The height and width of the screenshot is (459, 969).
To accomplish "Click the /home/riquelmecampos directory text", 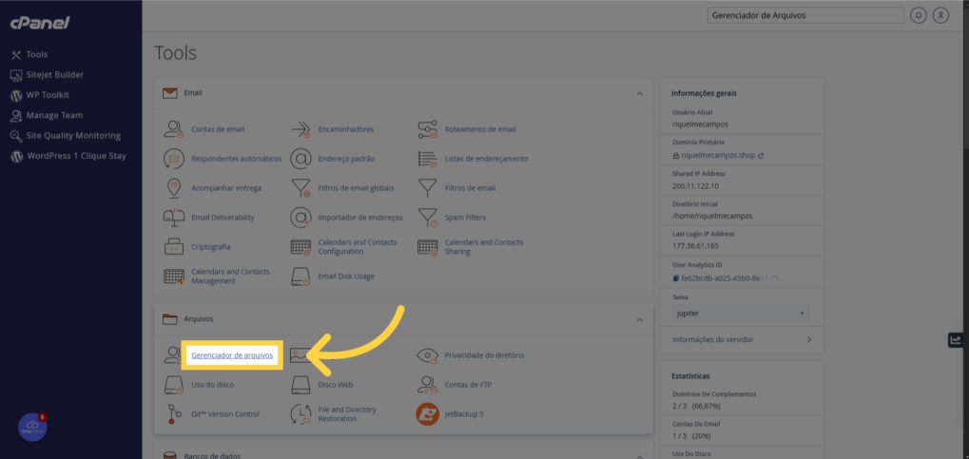I will coord(712,217).
